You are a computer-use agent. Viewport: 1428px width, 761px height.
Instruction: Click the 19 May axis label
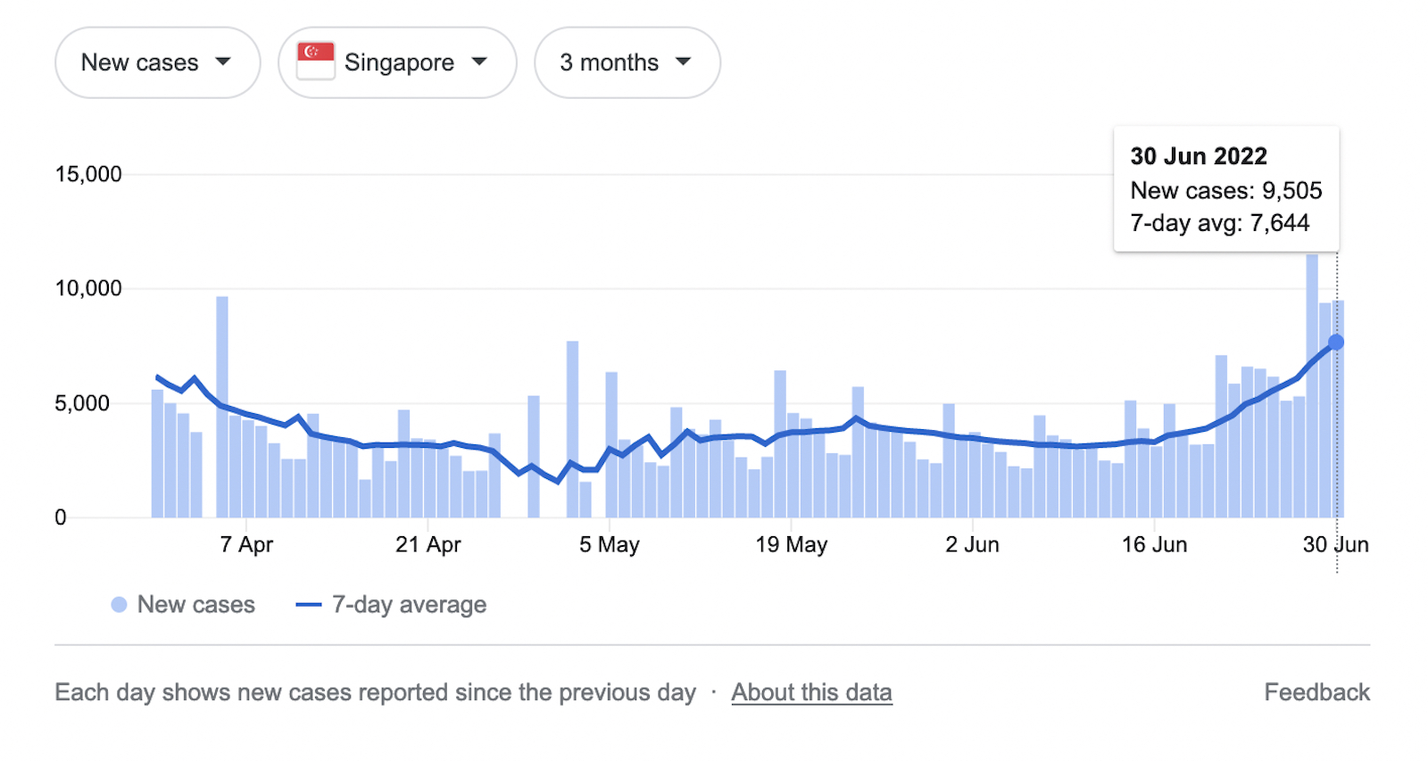click(x=792, y=544)
